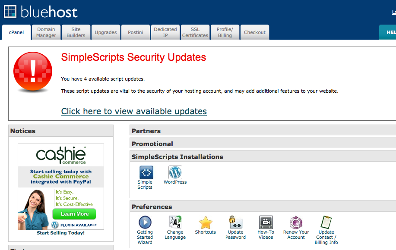The height and width of the screenshot is (250, 396).
Task: Click the SimpleScripts Security Updates heading
Action: 133,57
